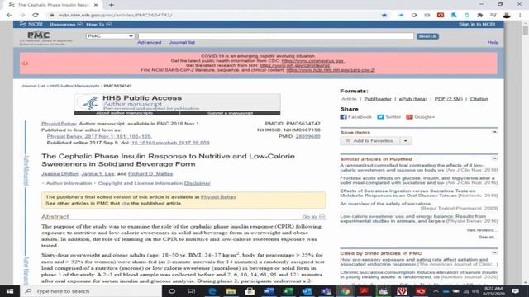Expand the How To menu
Image resolution: width=529 pixels, height=297 pixels.
point(99,24)
